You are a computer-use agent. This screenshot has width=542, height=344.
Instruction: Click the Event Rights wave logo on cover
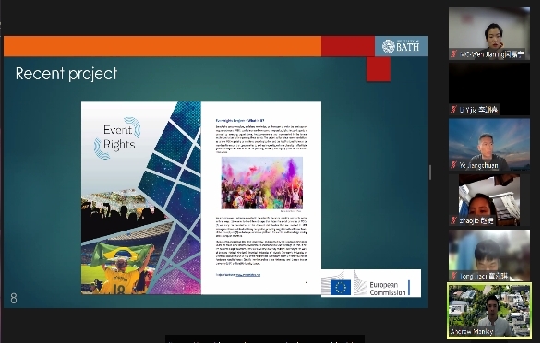[117, 138]
